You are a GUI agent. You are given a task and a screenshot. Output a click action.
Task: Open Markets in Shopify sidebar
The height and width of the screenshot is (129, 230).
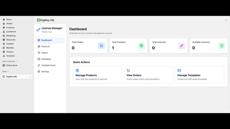click(10, 48)
